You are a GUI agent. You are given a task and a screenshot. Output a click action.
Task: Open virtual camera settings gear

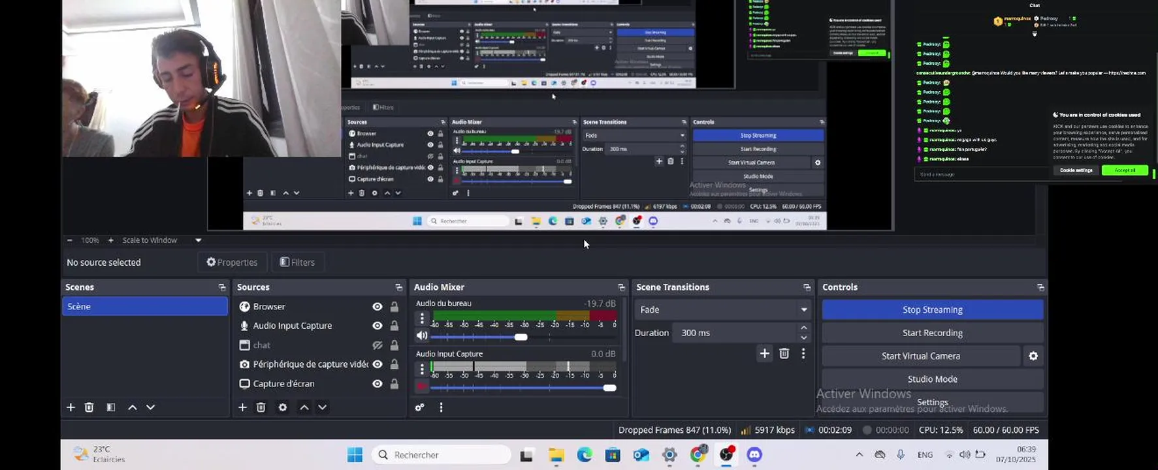(x=1033, y=356)
